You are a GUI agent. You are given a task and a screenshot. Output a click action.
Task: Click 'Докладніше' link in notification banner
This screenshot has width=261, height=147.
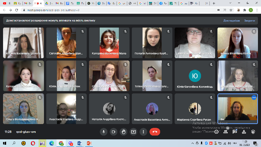click(232, 21)
